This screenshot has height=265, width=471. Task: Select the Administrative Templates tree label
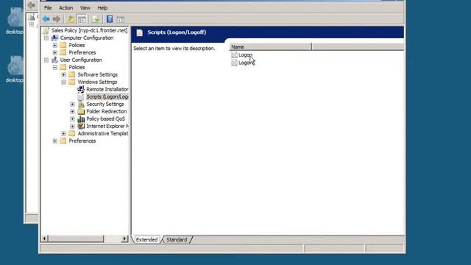click(x=103, y=133)
